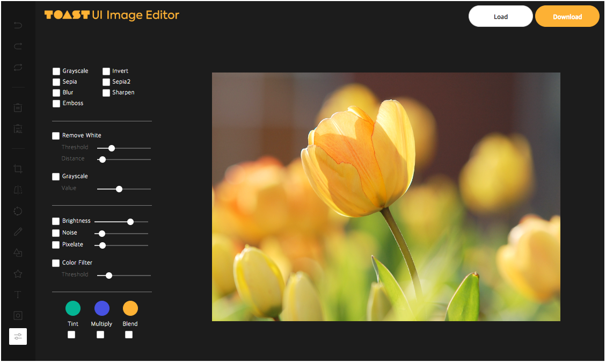
Task: Open the star Icon tool
Action: [18, 273]
